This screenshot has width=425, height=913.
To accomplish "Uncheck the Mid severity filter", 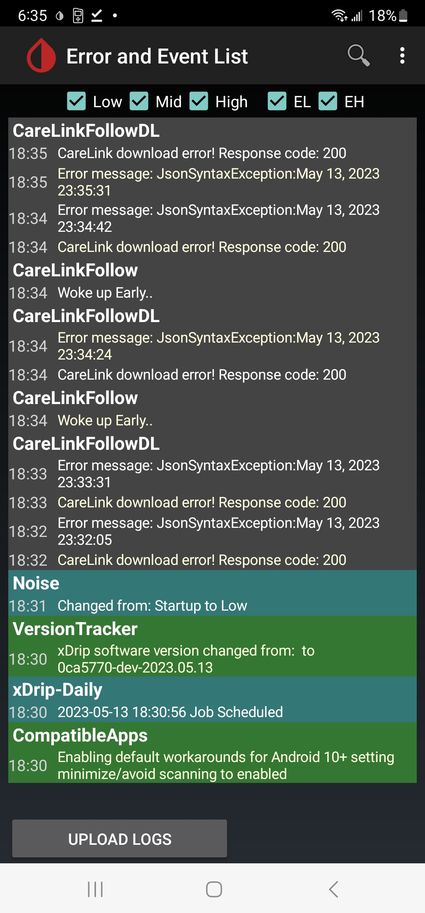I will (140, 101).
